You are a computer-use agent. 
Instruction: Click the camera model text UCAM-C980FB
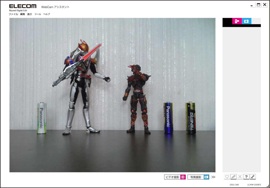pos(254,185)
